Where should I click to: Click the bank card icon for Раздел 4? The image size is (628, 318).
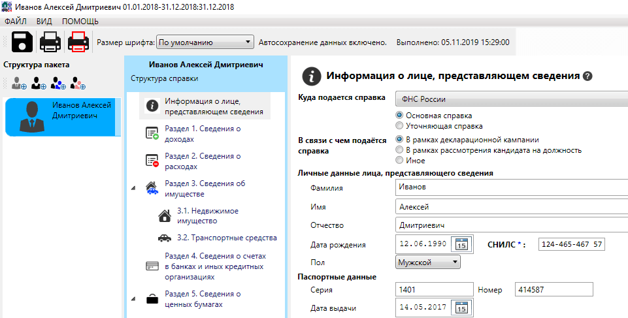152,266
